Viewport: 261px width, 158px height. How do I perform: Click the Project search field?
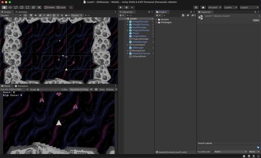[172, 15]
